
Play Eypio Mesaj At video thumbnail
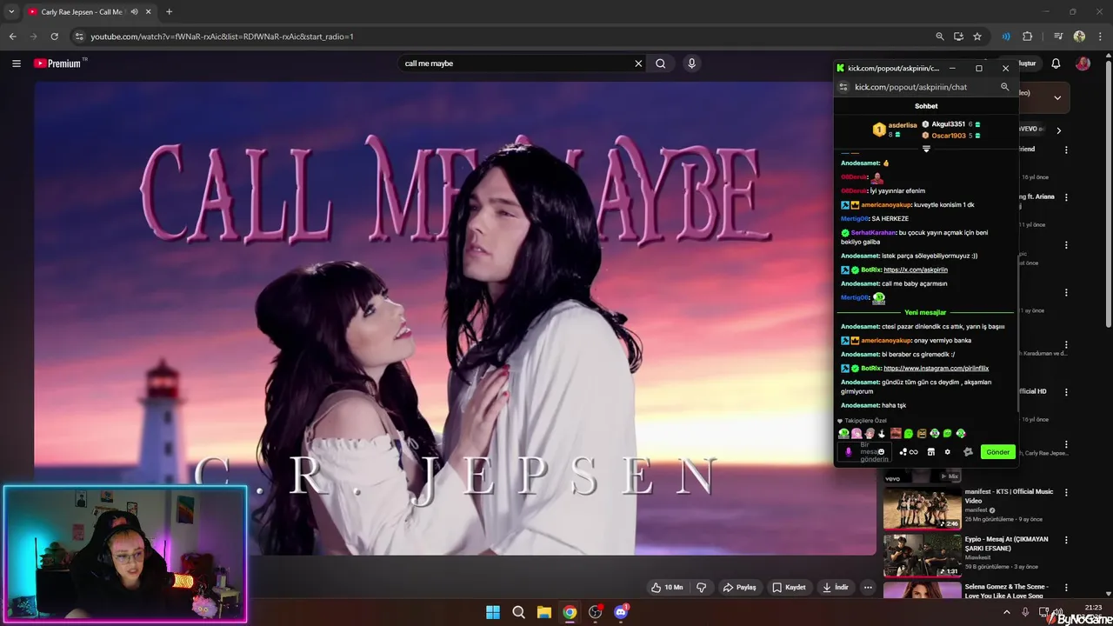(923, 556)
